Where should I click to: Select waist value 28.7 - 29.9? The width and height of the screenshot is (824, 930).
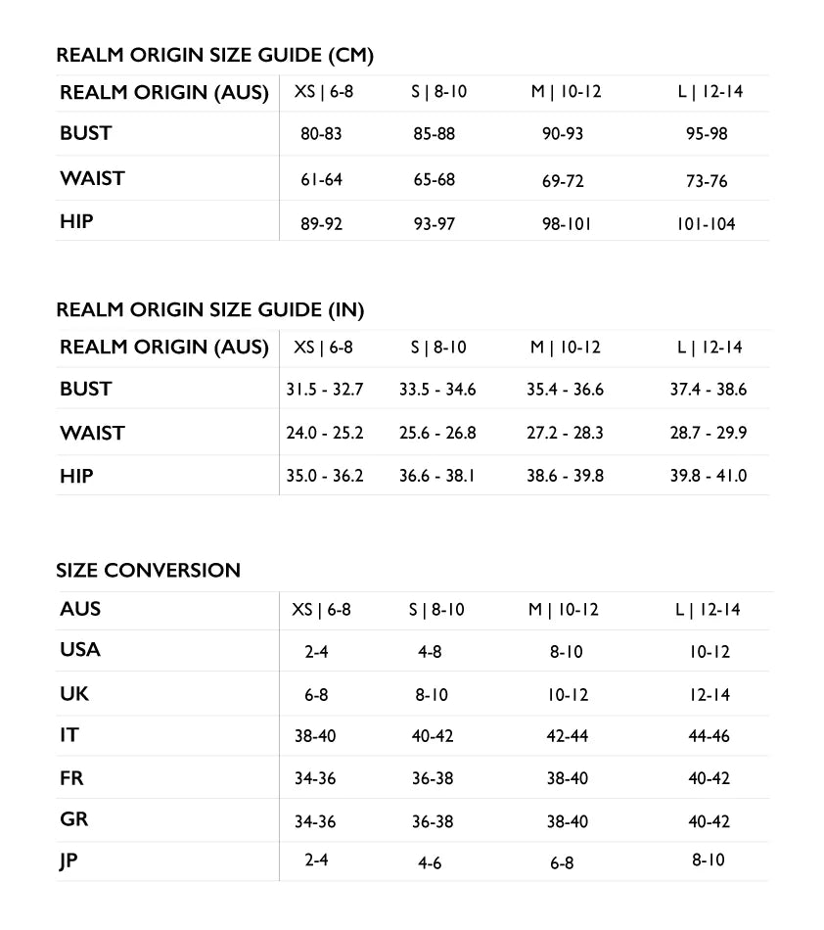point(708,433)
